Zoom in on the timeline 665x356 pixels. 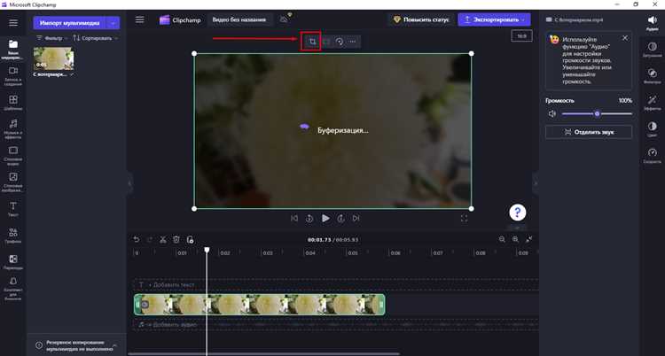[x=515, y=239]
